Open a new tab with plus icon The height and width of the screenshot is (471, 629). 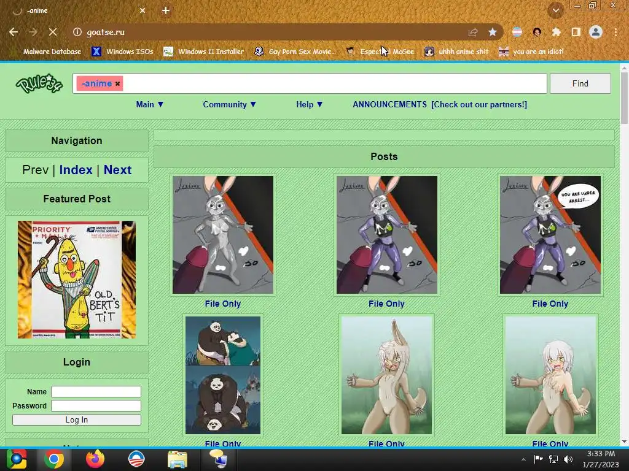click(166, 10)
